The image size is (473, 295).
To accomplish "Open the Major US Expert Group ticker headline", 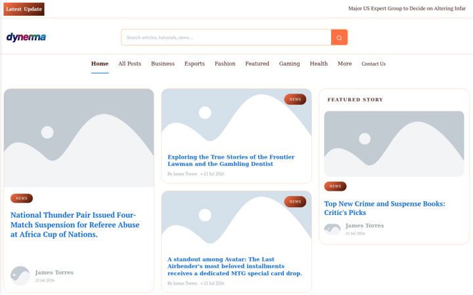I will click(407, 9).
